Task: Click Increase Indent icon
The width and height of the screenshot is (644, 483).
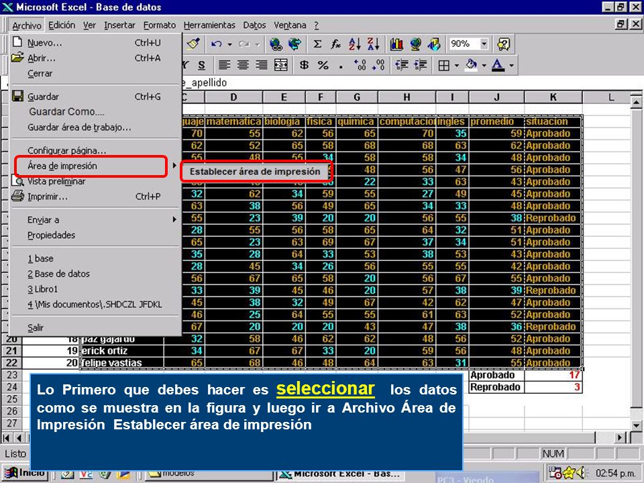Action: (420, 65)
